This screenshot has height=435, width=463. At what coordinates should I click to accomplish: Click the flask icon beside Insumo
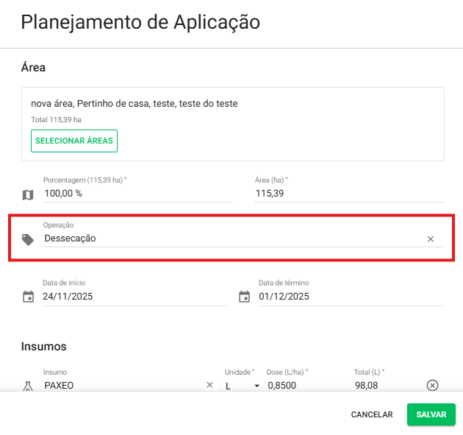click(x=28, y=386)
